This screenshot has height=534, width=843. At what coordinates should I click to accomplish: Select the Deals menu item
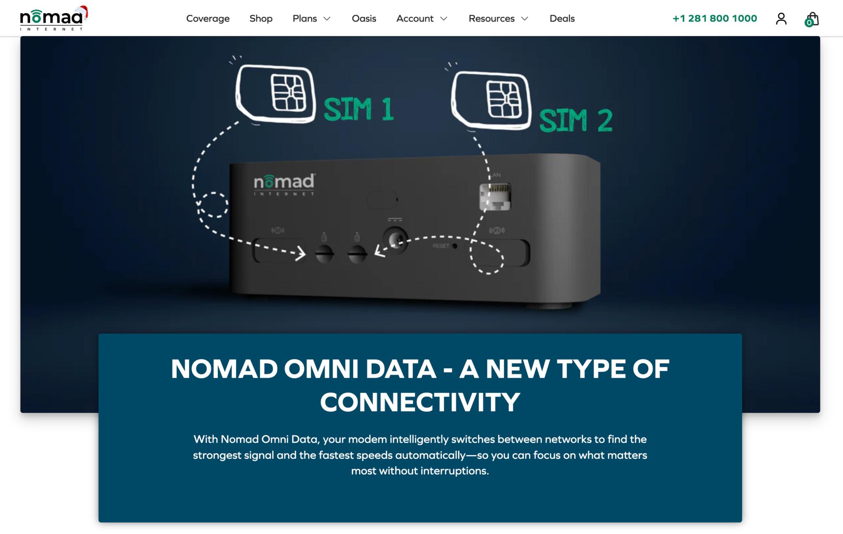point(561,18)
